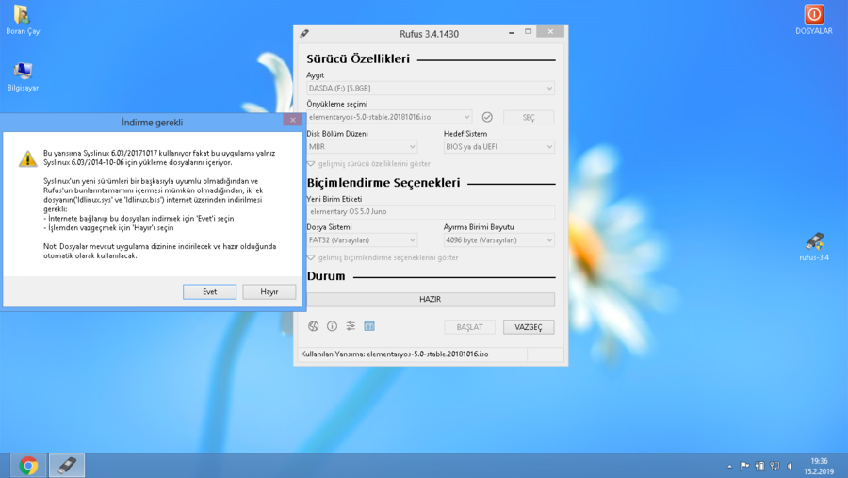
Task: Expand gelişmiş biçimlendirme seçeneklerini göster
Action: pos(383,257)
